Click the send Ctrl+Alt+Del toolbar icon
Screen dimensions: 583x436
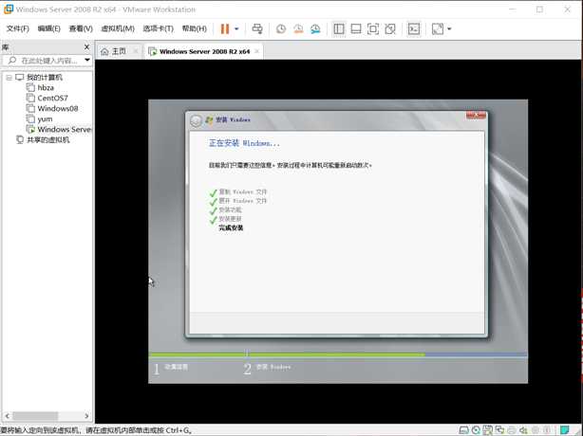pos(257,29)
